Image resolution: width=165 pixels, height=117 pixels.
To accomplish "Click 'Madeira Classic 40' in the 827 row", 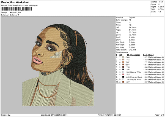I will [x=156, y=82].
